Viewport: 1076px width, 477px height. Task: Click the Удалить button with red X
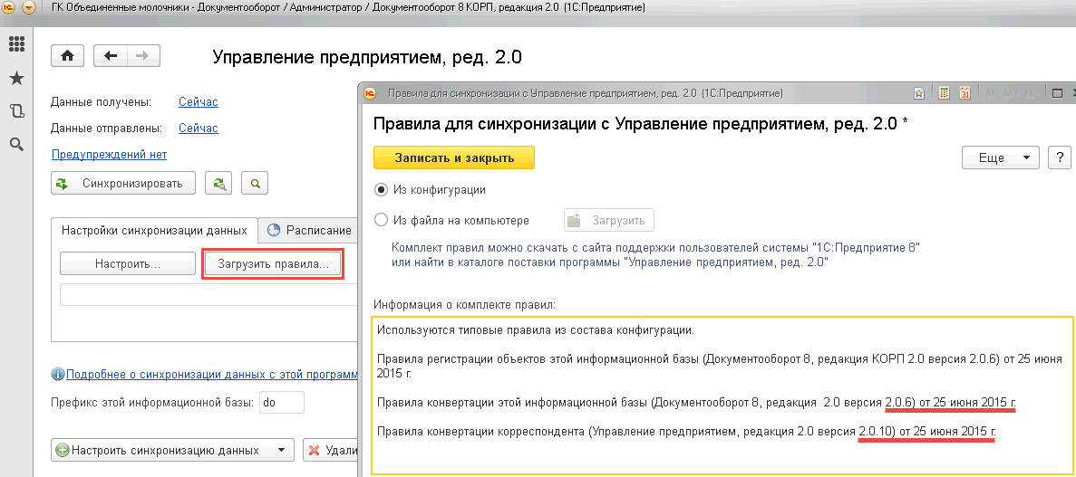[x=330, y=450]
